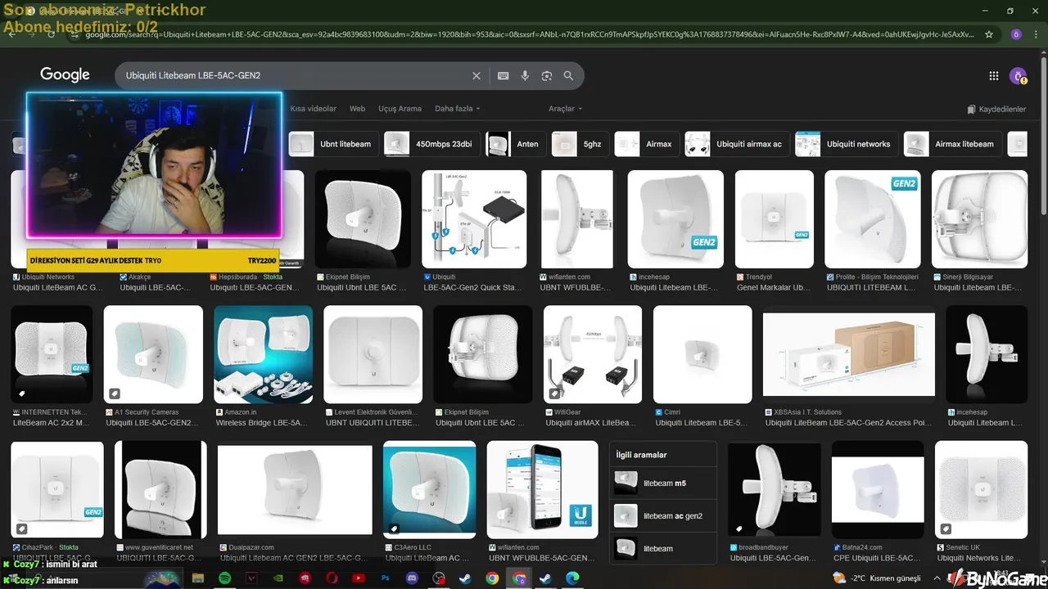This screenshot has height=589, width=1048.
Task: Open the Chrome profile icon in toolbar
Action: tap(1016, 34)
